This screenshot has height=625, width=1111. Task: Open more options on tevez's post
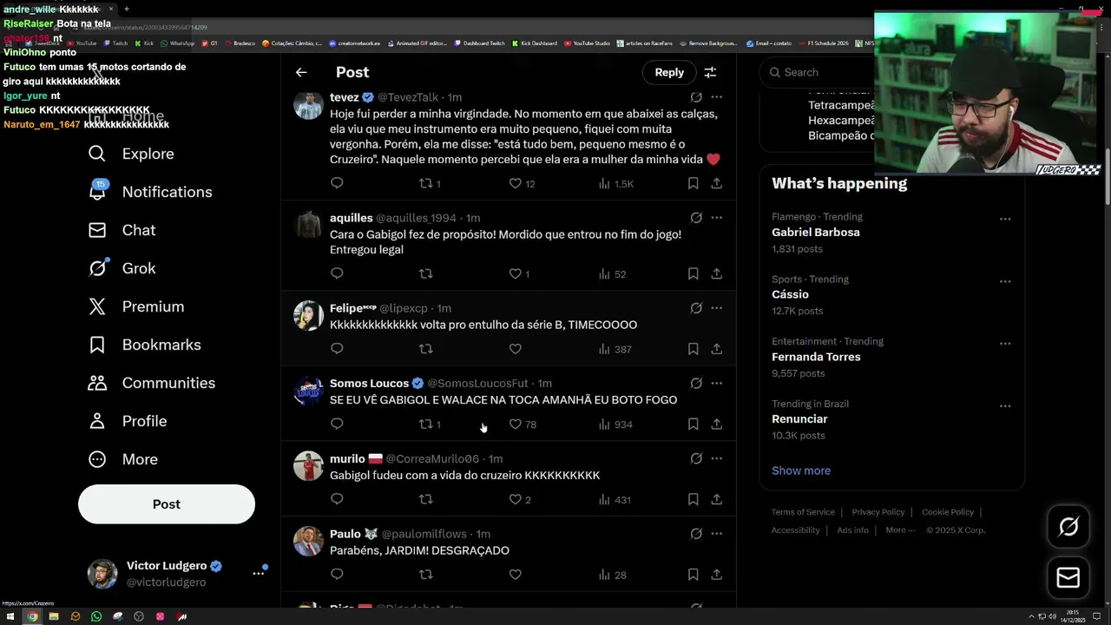[x=716, y=97]
